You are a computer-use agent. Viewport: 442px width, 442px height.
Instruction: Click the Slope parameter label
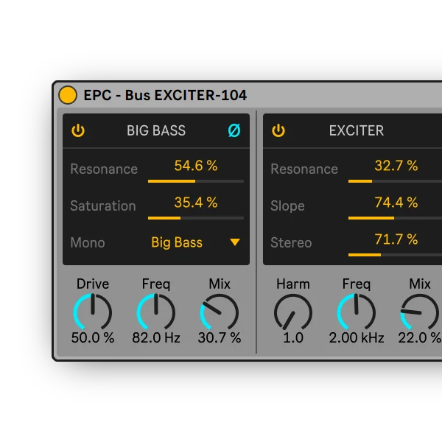click(x=287, y=206)
